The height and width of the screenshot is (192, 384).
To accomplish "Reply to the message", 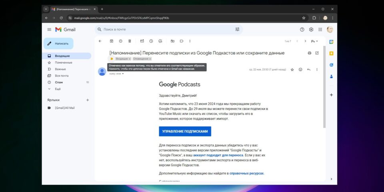I will pos(308,70).
